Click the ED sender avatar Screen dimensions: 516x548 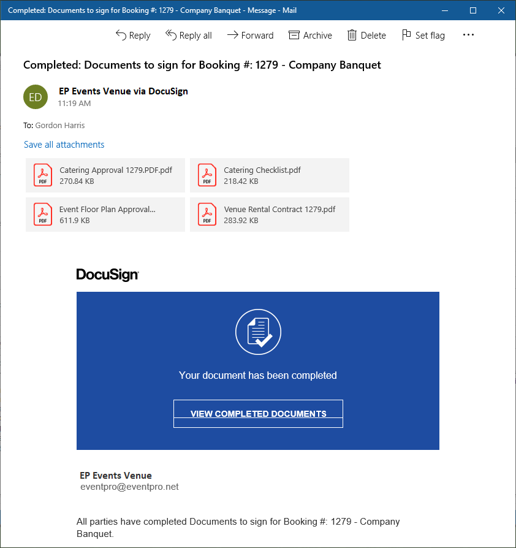click(x=36, y=97)
